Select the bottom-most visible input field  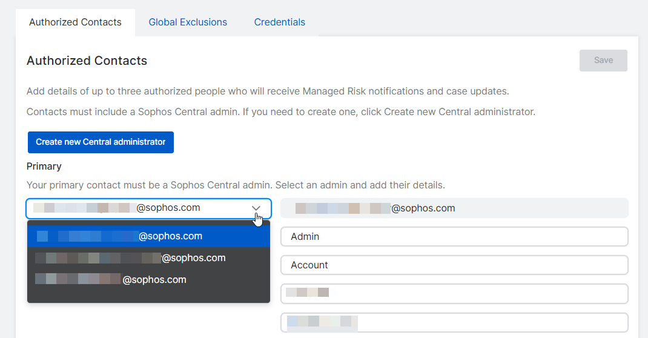[x=454, y=322]
